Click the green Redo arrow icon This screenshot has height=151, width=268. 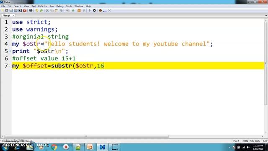point(41,10)
